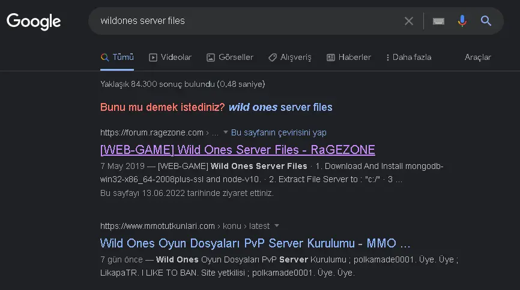Click the magnifier search button
Viewport: 520px width, 290px height.
click(486, 21)
